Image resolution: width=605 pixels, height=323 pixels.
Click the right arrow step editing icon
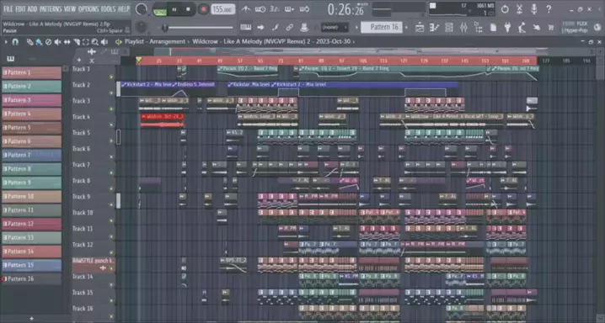tap(260, 27)
